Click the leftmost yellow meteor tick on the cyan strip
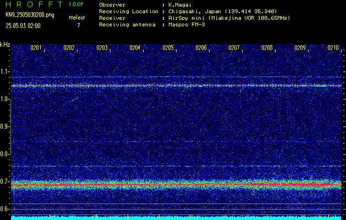Viewport: 346px width, 220px height. click(50, 217)
